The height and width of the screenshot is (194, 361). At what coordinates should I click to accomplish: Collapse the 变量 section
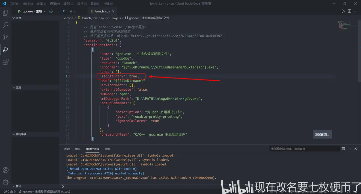pyautogui.click(x=35, y=18)
